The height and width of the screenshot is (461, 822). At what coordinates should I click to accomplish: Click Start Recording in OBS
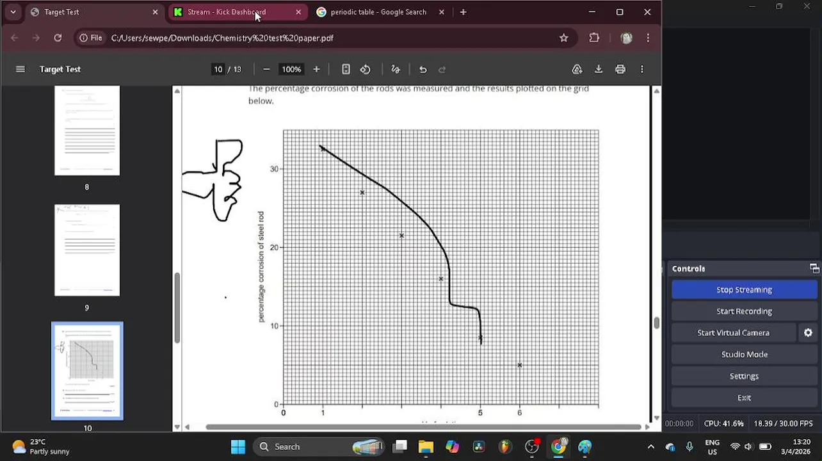click(x=744, y=311)
